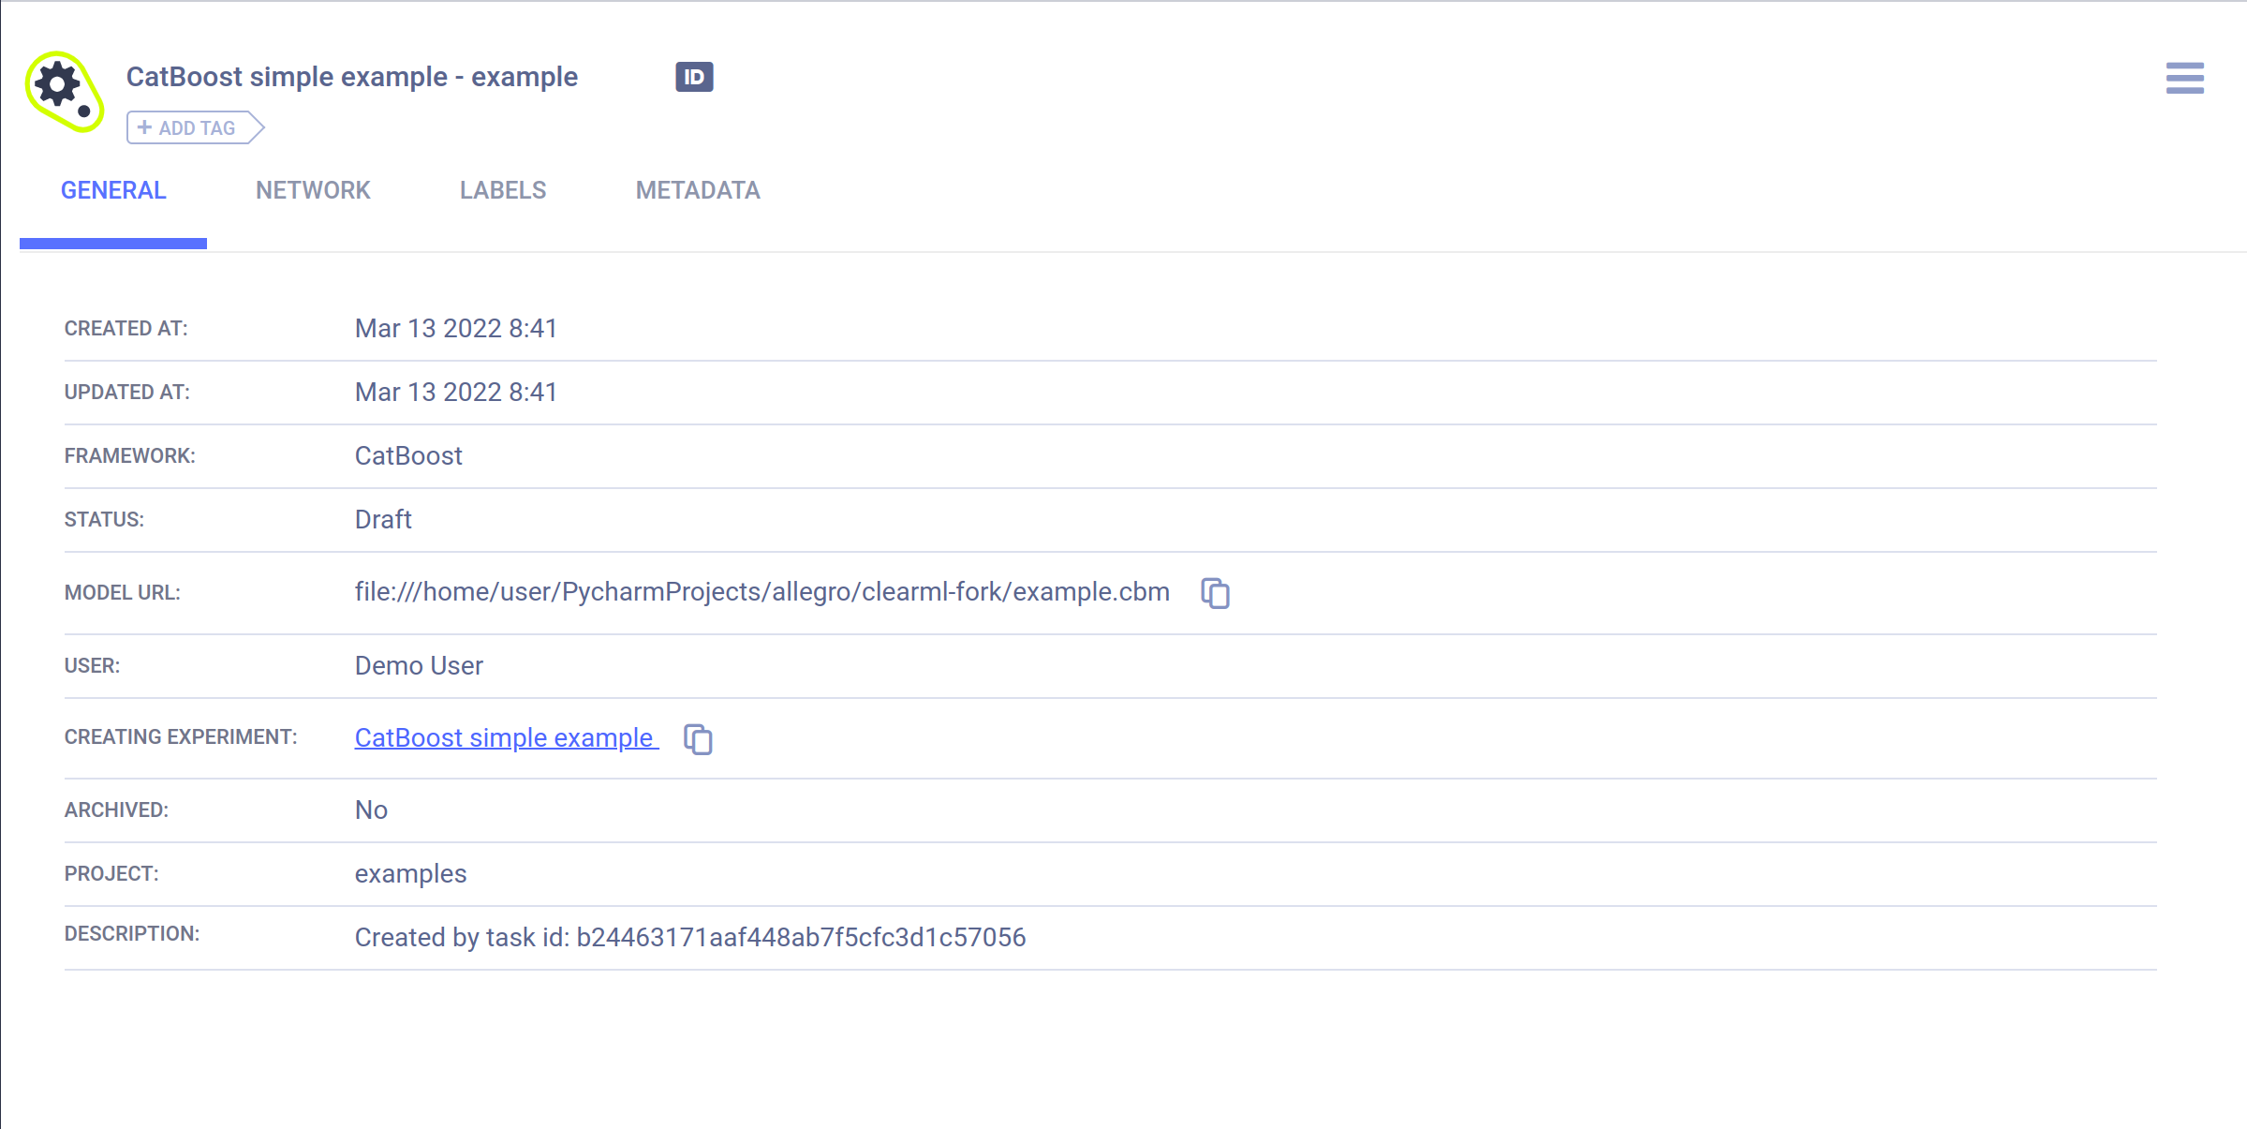Click the model gear icon in header
Image resolution: width=2247 pixels, height=1129 pixels.
click(63, 91)
